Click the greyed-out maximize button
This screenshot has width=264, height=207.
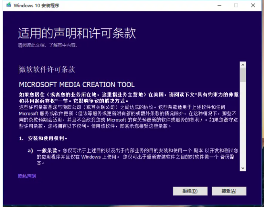236,5
